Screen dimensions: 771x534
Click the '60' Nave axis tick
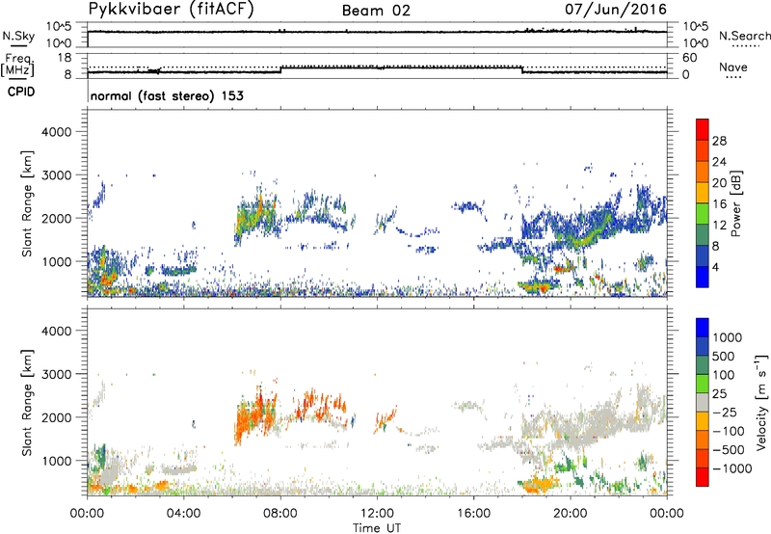click(x=689, y=58)
